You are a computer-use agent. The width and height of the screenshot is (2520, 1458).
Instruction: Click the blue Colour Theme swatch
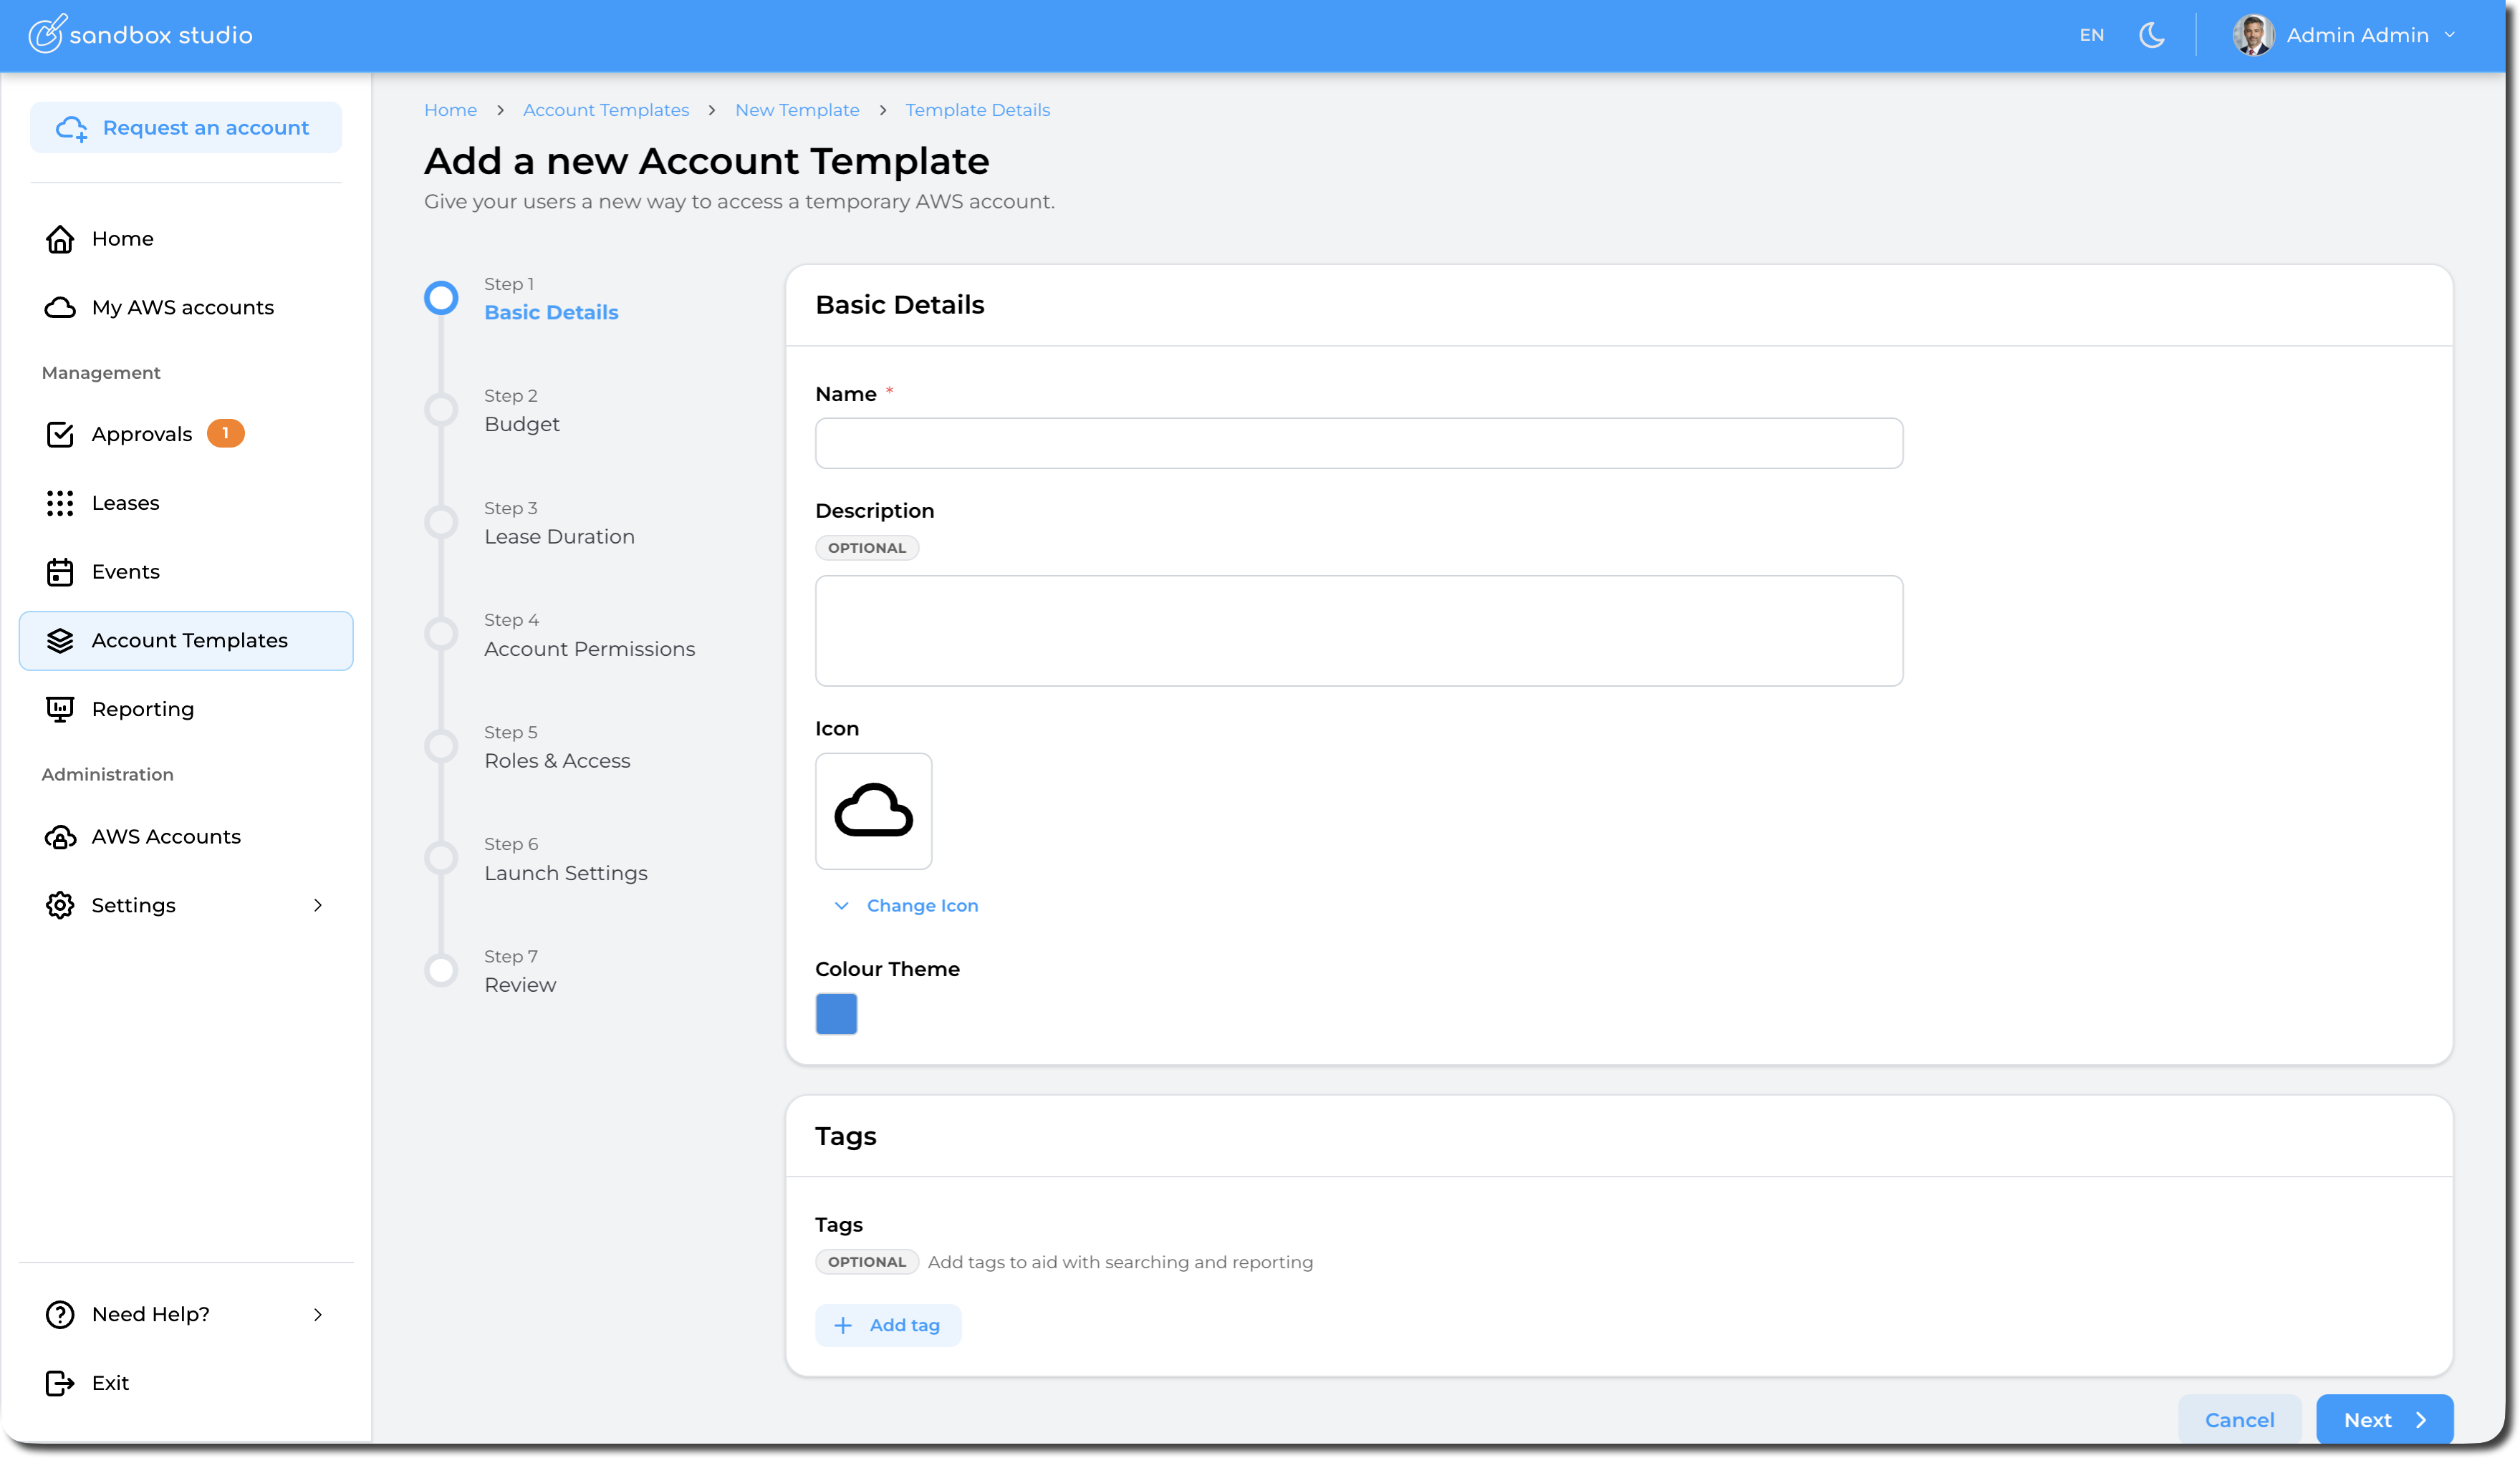pyautogui.click(x=836, y=1013)
